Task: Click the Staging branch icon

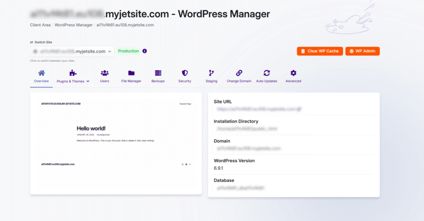Action: pyautogui.click(x=212, y=73)
